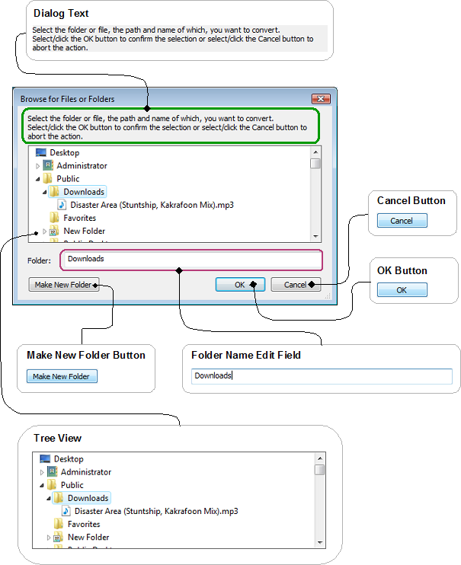
Task: Click Cancel in the Cancel Button callout
Action: click(x=402, y=221)
